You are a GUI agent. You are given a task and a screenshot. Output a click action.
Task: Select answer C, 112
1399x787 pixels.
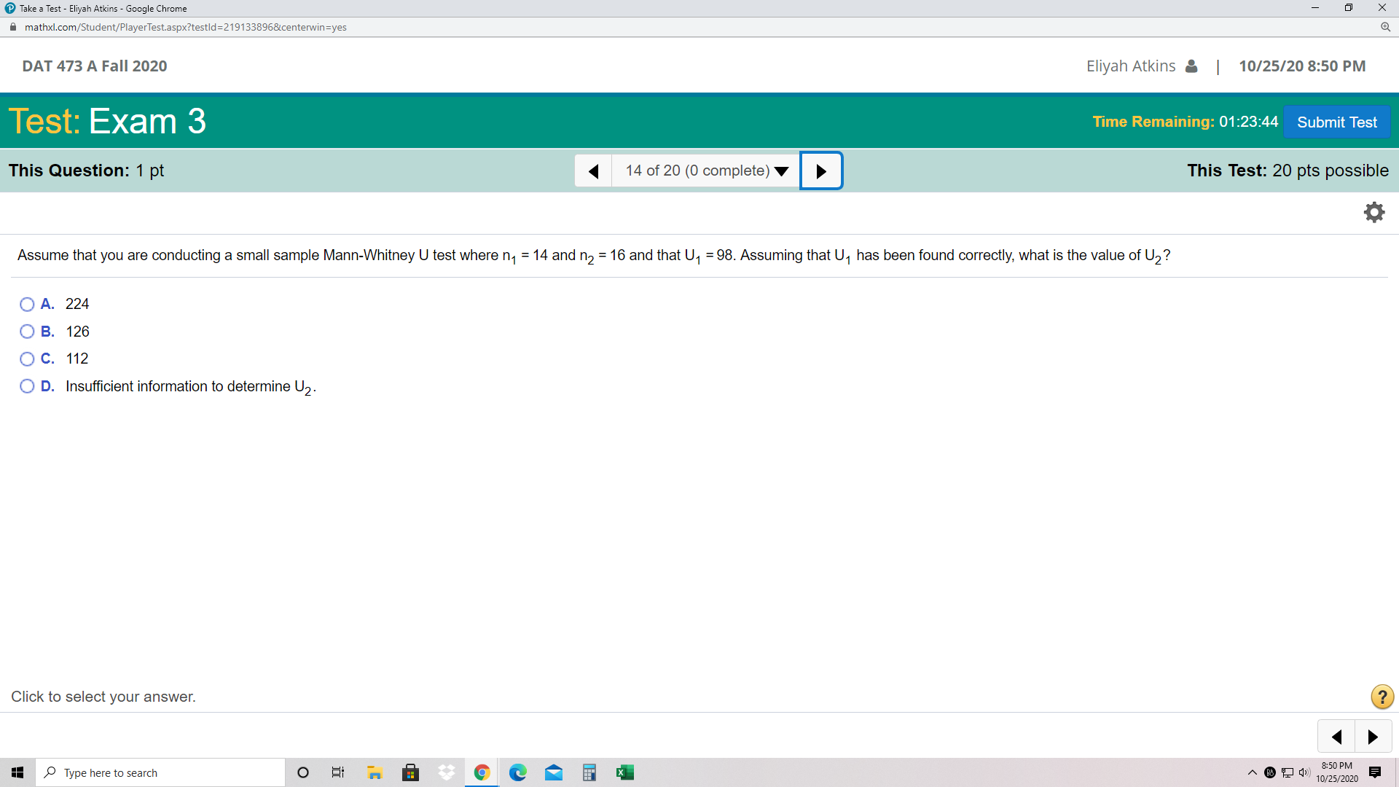tap(27, 359)
